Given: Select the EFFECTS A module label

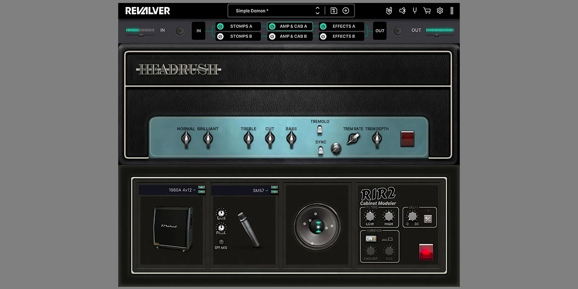Looking at the screenshot, I should (344, 26).
